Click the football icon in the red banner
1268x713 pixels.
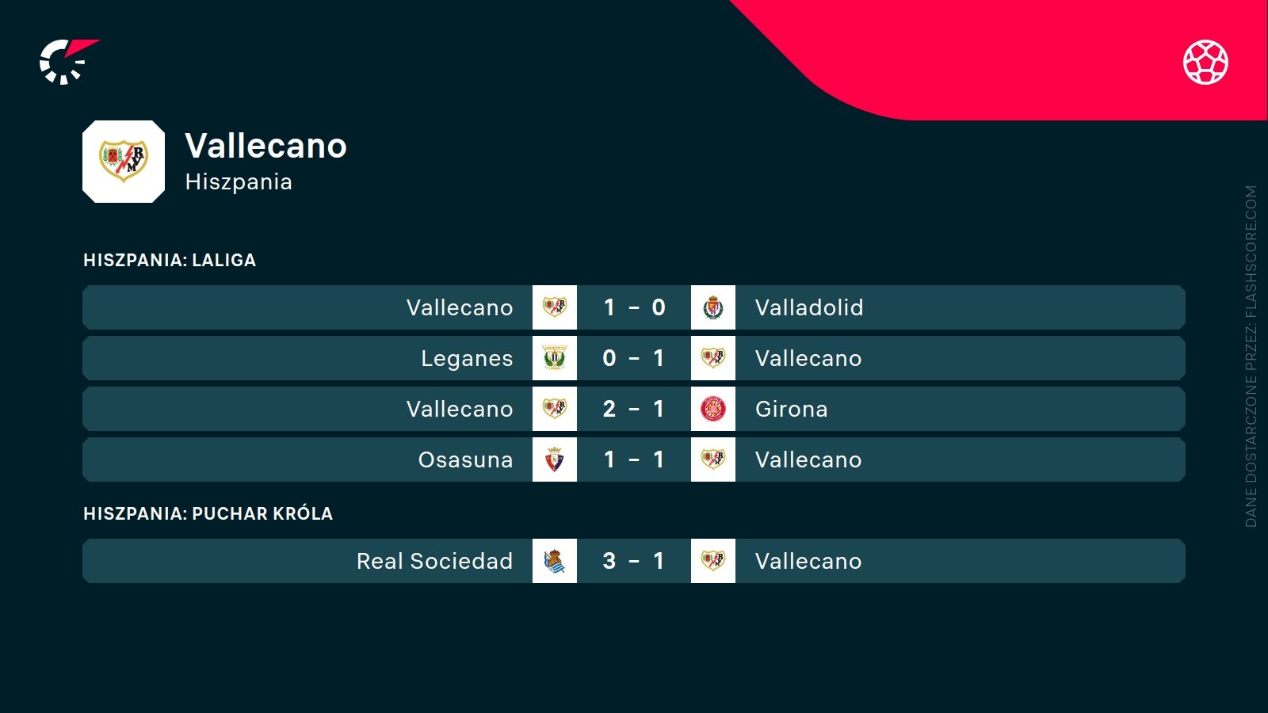tap(1205, 62)
